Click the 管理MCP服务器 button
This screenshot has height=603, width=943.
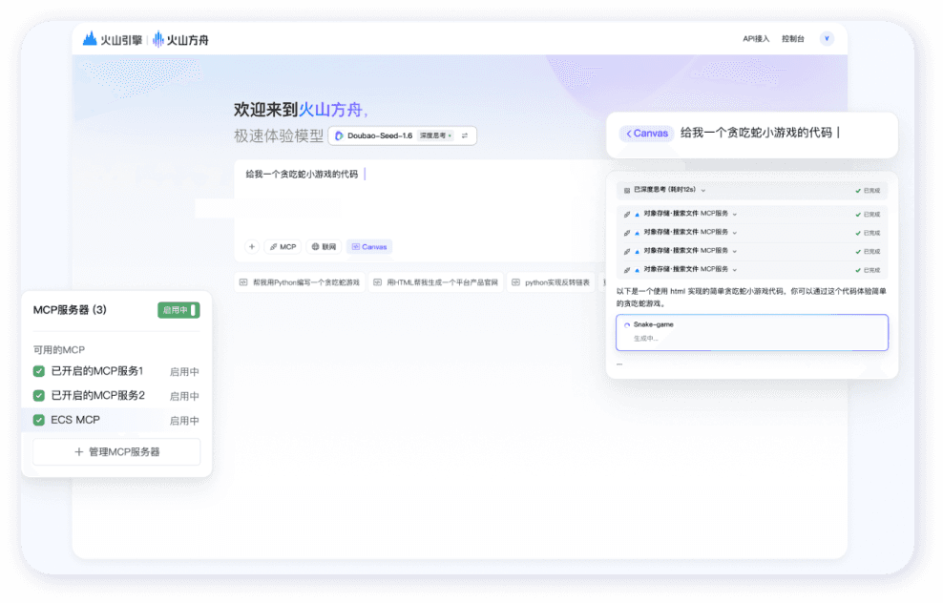(x=116, y=451)
